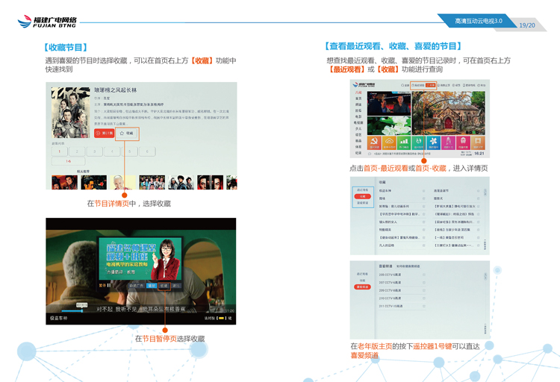560x382 pixels.
Task: Click the 收藏 star button on detail page
Action: pos(127,134)
